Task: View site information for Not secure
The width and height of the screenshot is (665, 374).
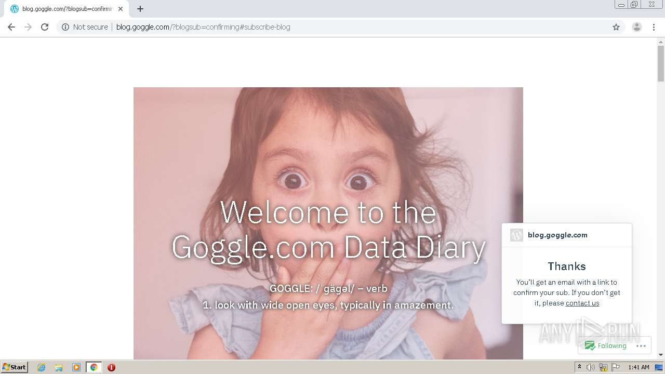Action: [85, 27]
